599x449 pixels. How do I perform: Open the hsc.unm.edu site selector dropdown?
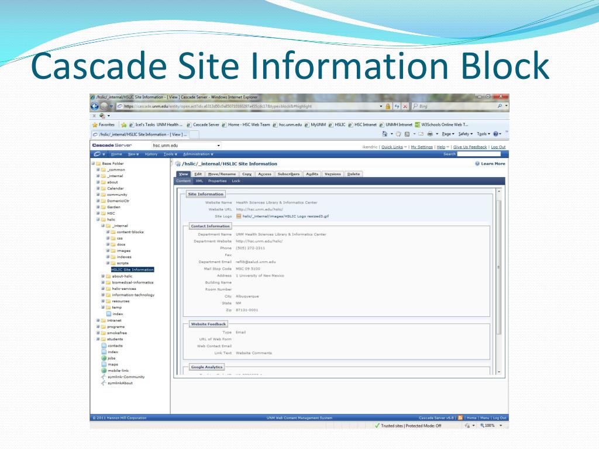pos(219,146)
